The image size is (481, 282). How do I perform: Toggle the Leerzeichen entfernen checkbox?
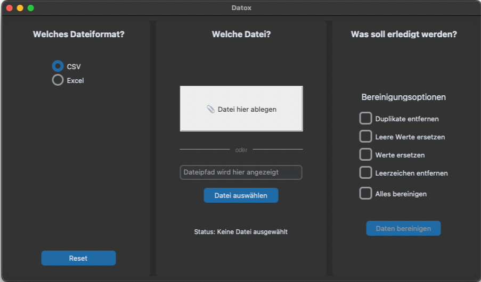tap(365, 172)
